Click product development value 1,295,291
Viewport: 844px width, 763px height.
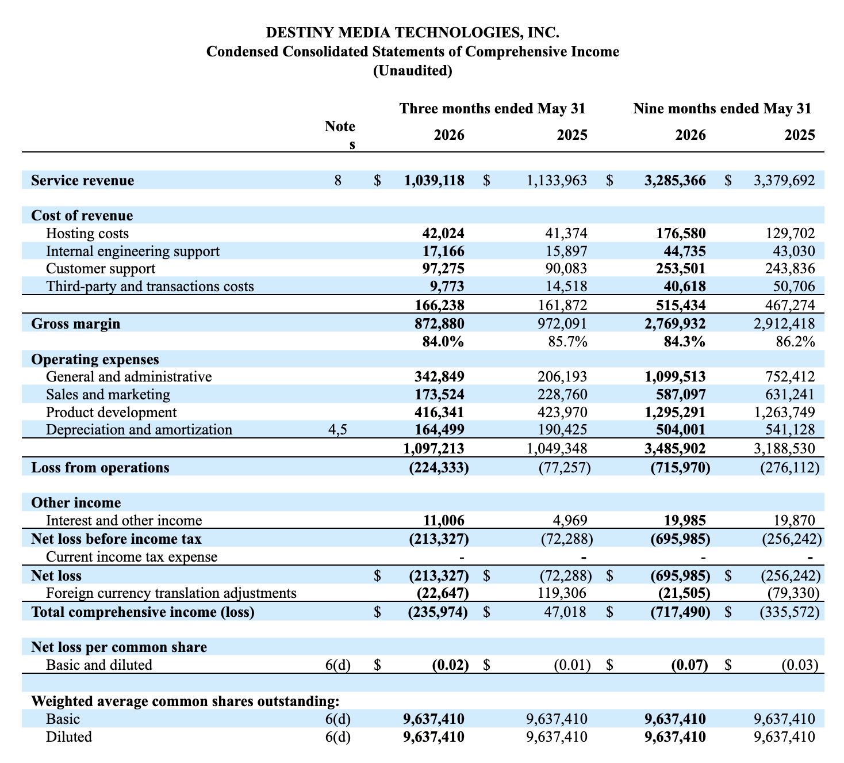click(x=675, y=413)
